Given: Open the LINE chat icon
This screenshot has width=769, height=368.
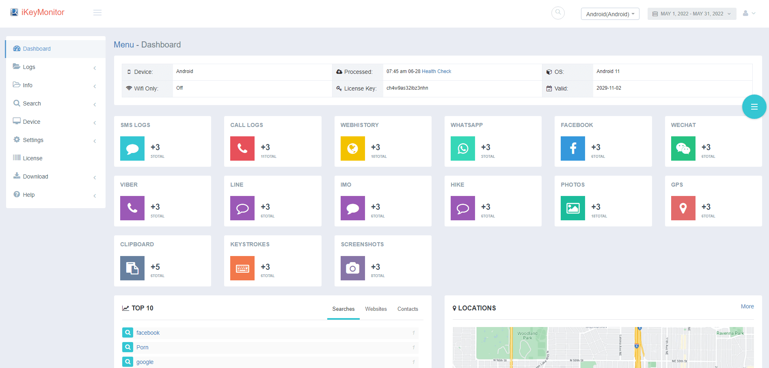Looking at the screenshot, I should [242, 208].
